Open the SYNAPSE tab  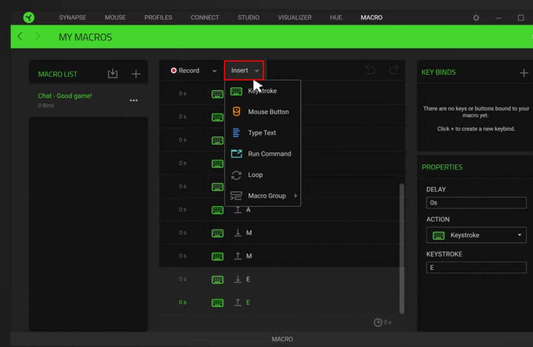72,17
